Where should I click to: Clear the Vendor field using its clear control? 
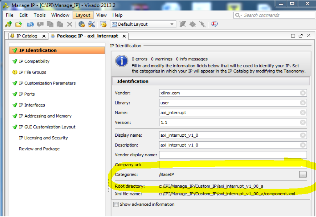pos(302,93)
